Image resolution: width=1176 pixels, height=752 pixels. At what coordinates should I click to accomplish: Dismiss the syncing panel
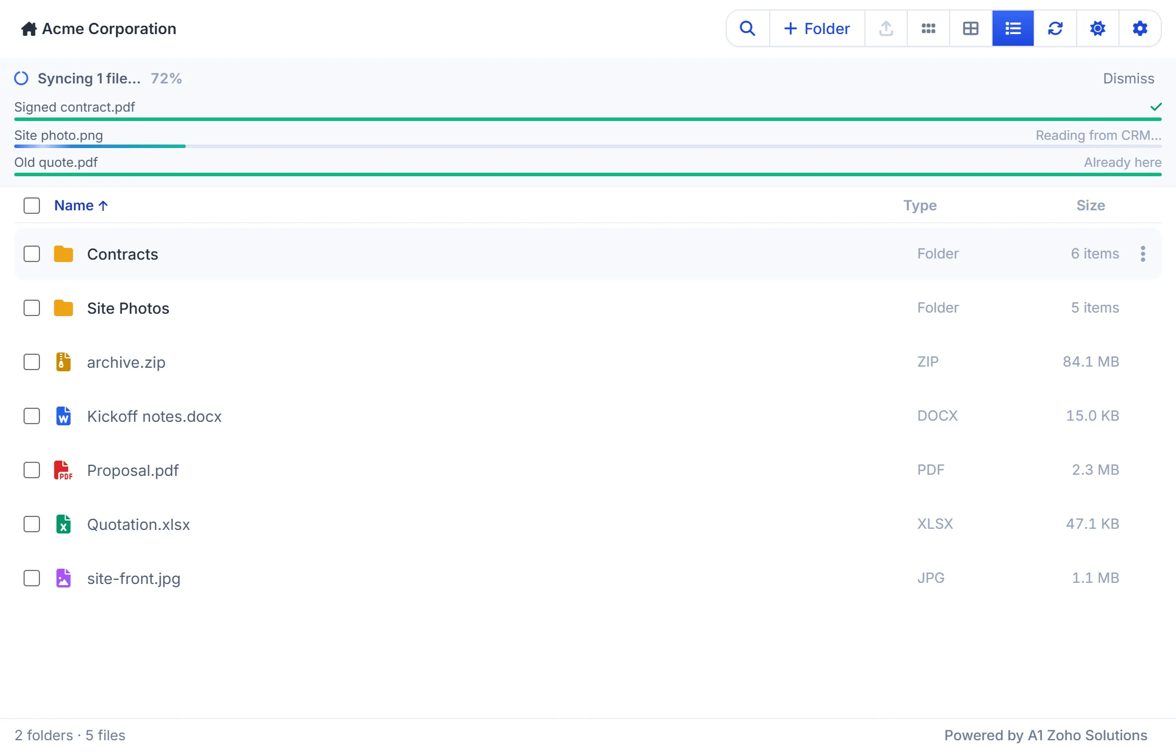tap(1128, 78)
